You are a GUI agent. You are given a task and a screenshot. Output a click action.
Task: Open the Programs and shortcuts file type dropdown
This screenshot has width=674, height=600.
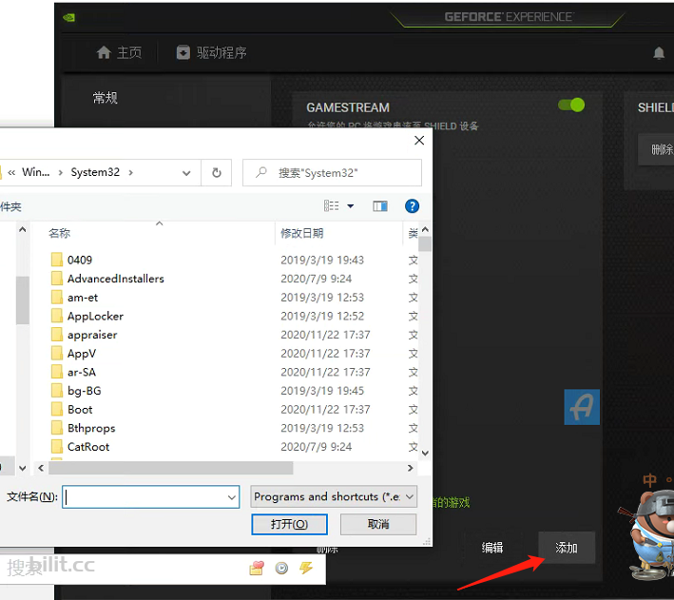[333, 496]
